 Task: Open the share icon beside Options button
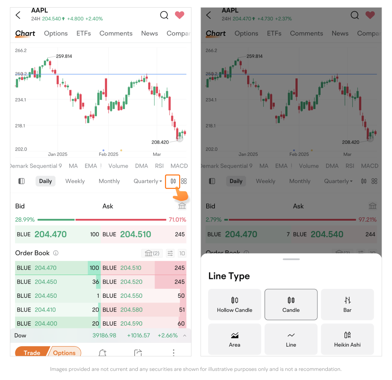click(x=138, y=352)
